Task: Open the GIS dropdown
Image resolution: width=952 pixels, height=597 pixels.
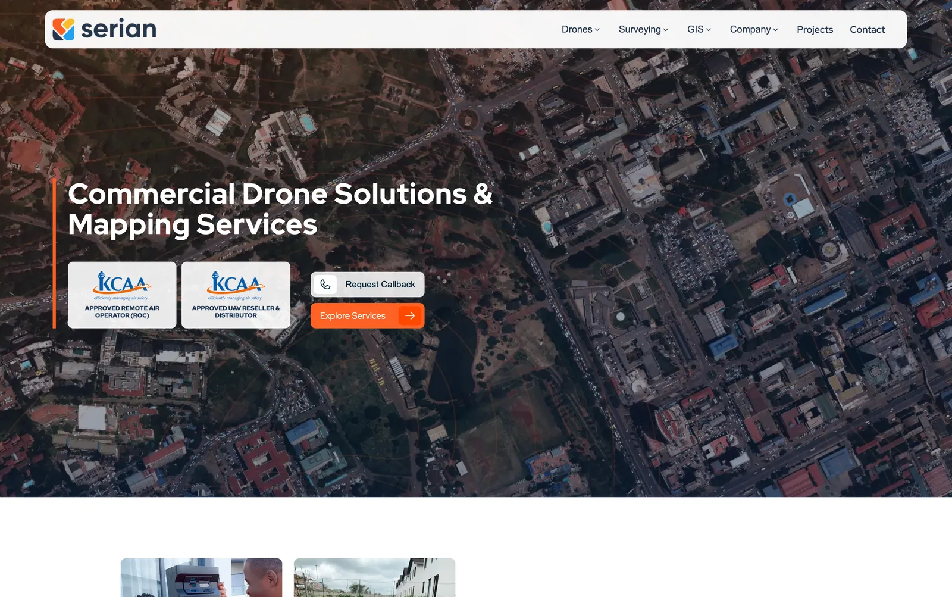Action: (699, 29)
